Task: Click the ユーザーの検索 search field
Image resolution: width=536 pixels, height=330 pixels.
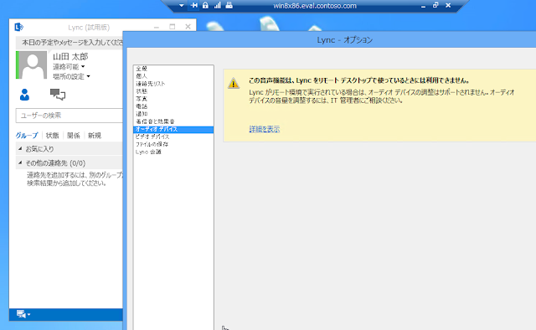Action: point(69,116)
